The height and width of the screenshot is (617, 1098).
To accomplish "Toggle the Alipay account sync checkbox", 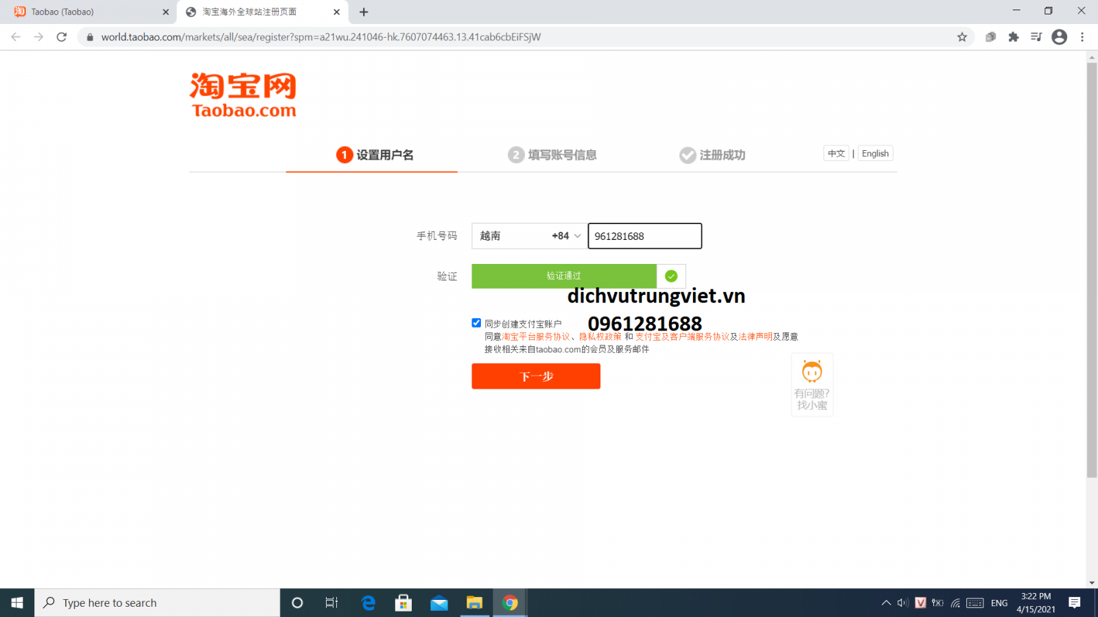I will (476, 323).
